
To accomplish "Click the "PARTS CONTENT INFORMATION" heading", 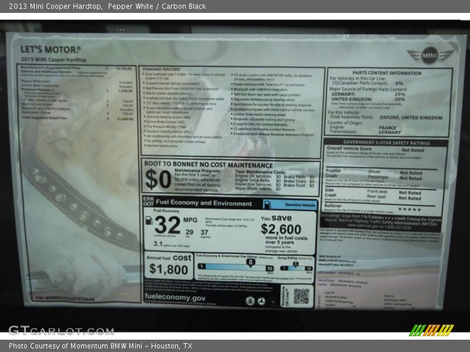I will [387, 73].
